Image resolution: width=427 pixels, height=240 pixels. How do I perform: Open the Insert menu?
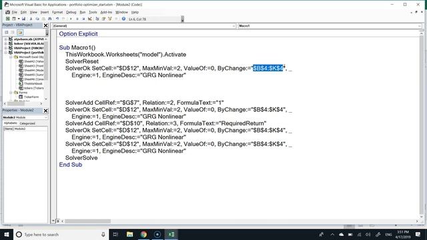point(45,12)
